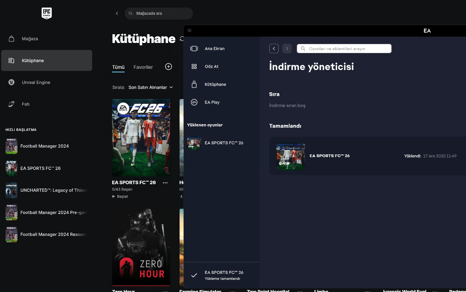Launch UNCHARTED Legacy of Thieves quick launch

coord(46,190)
